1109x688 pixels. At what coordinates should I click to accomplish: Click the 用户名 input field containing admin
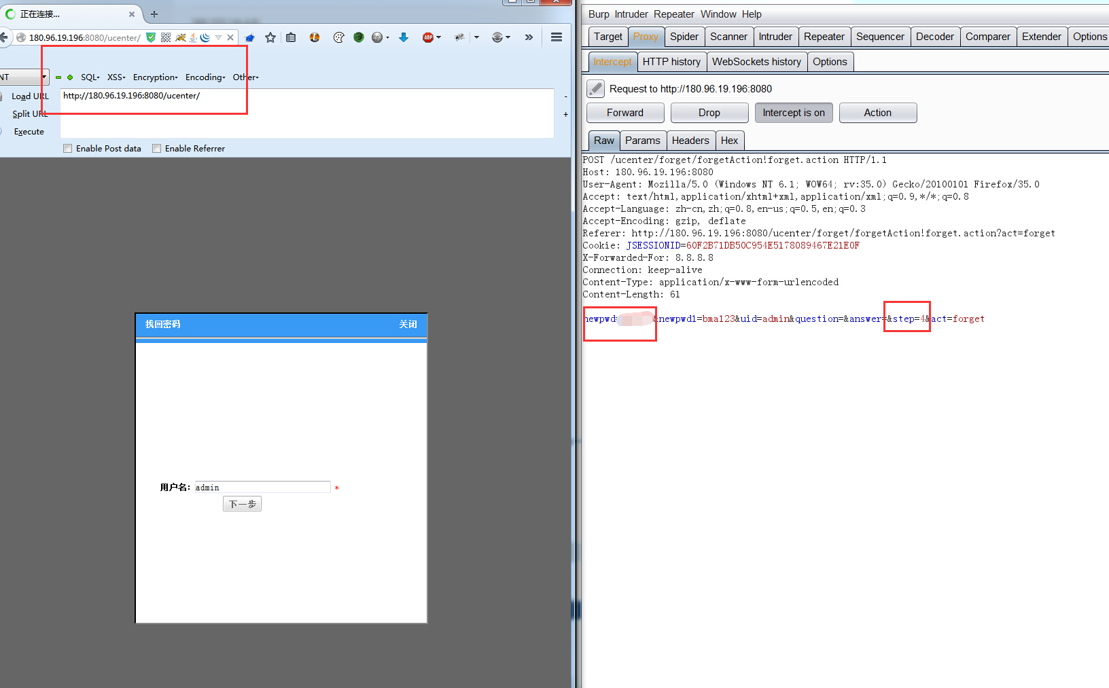262,487
